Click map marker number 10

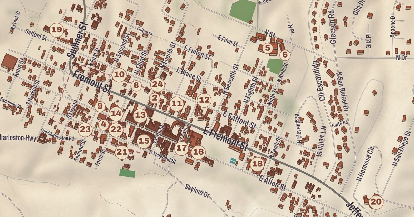point(119,74)
